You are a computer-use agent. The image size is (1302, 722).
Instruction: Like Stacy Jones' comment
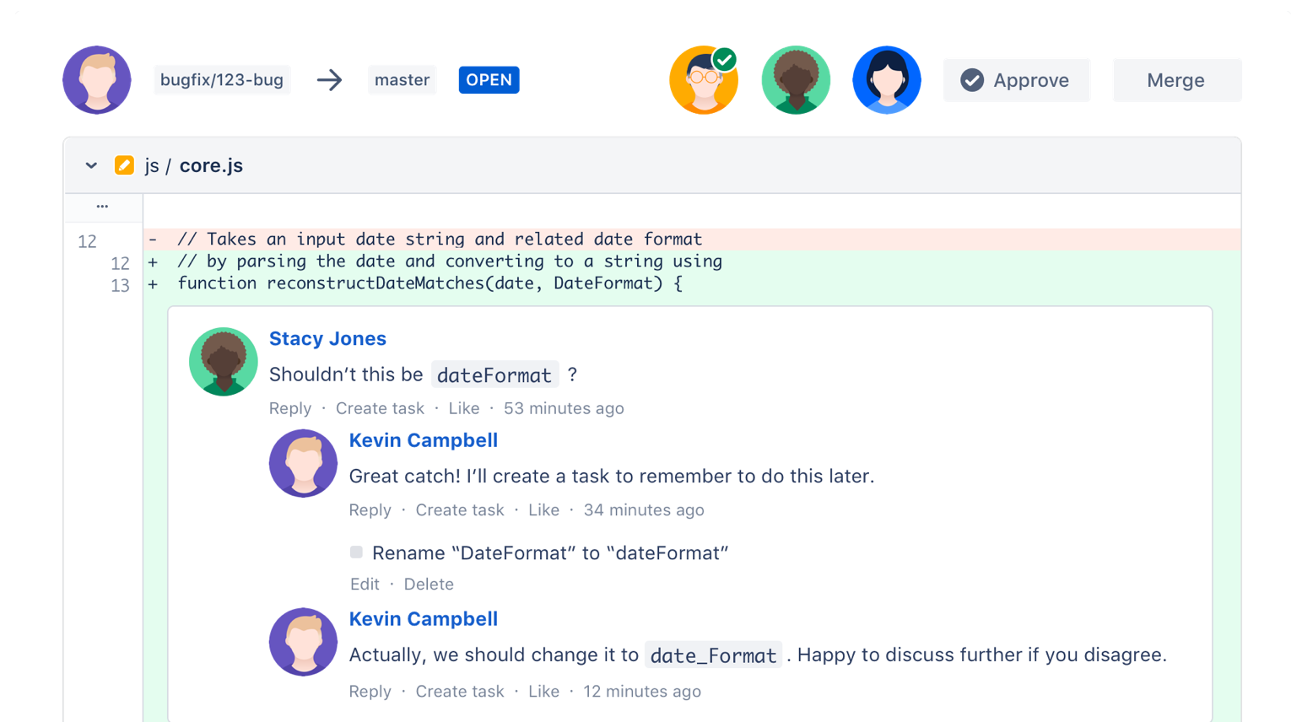pos(464,408)
